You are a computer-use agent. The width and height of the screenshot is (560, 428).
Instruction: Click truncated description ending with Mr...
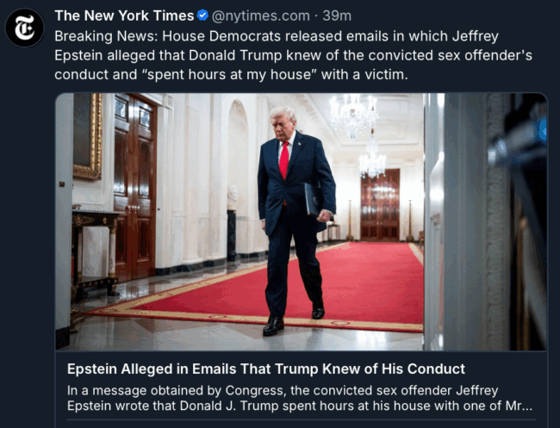coord(299,406)
